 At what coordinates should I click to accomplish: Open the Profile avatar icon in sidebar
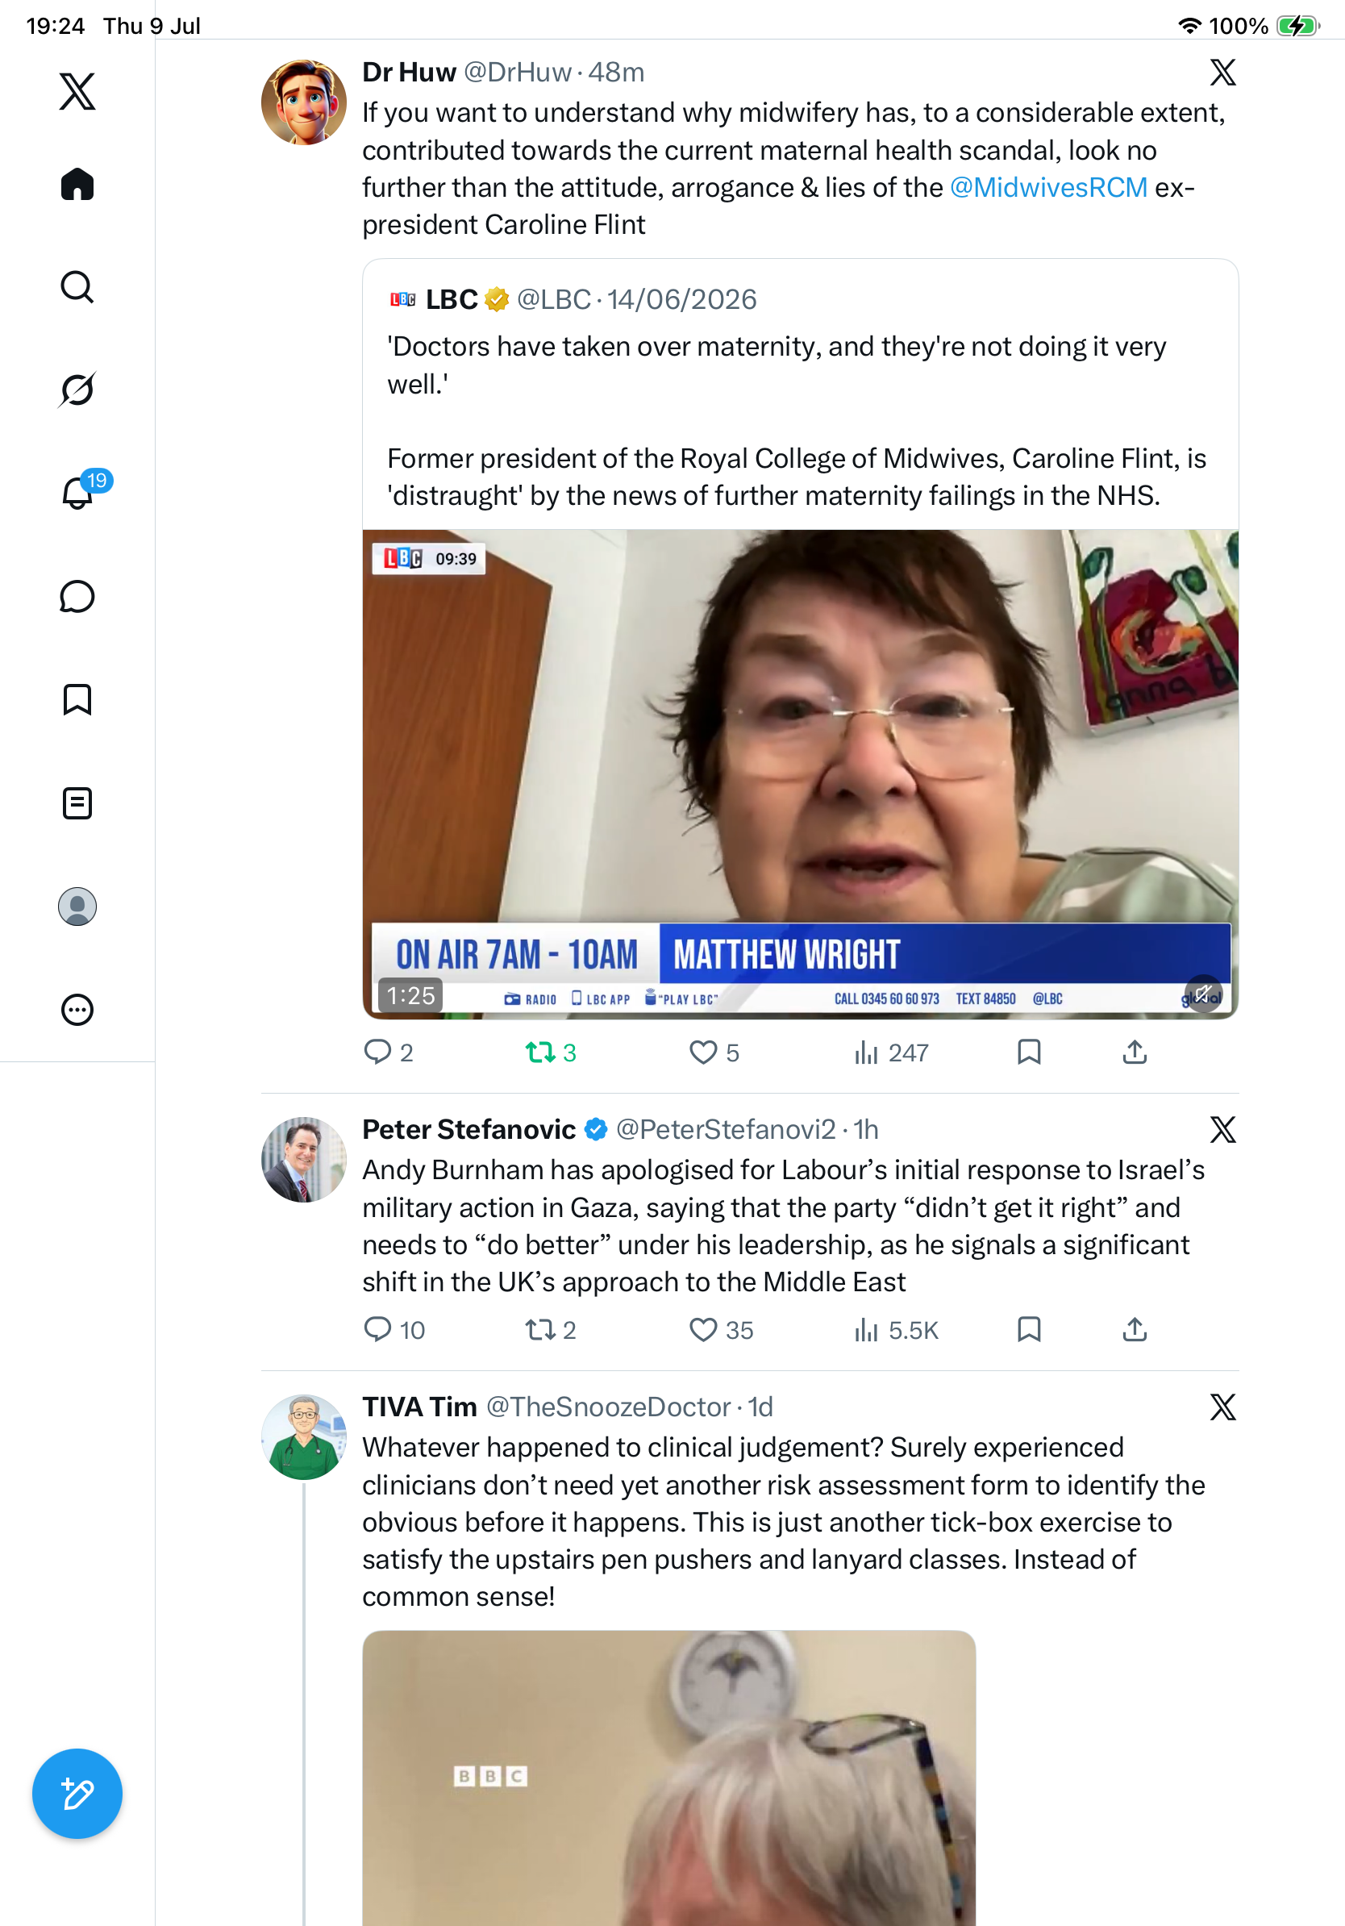point(77,906)
